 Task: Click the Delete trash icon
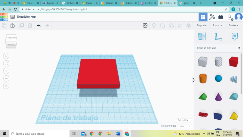tap(30, 25)
